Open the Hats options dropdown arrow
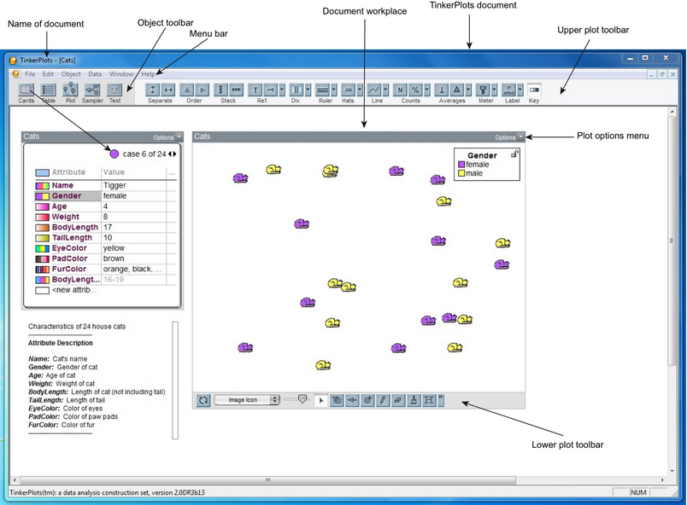The height and width of the screenshot is (505, 687). pos(360,90)
